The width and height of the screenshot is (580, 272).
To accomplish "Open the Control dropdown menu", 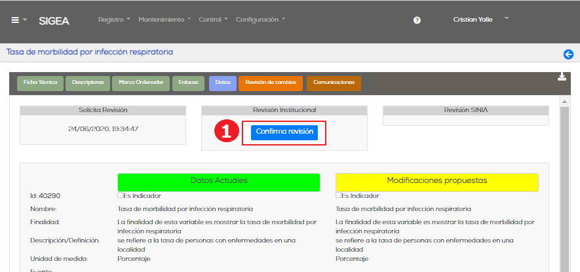I will (213, 20).
